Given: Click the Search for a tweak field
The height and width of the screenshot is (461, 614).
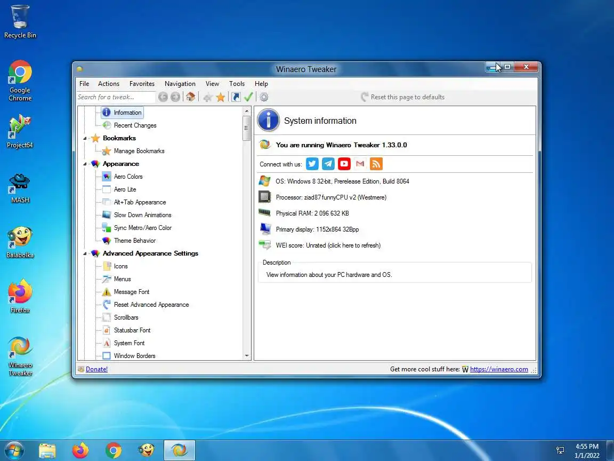Looking at the screenshot, I should [x=116, y=97].
